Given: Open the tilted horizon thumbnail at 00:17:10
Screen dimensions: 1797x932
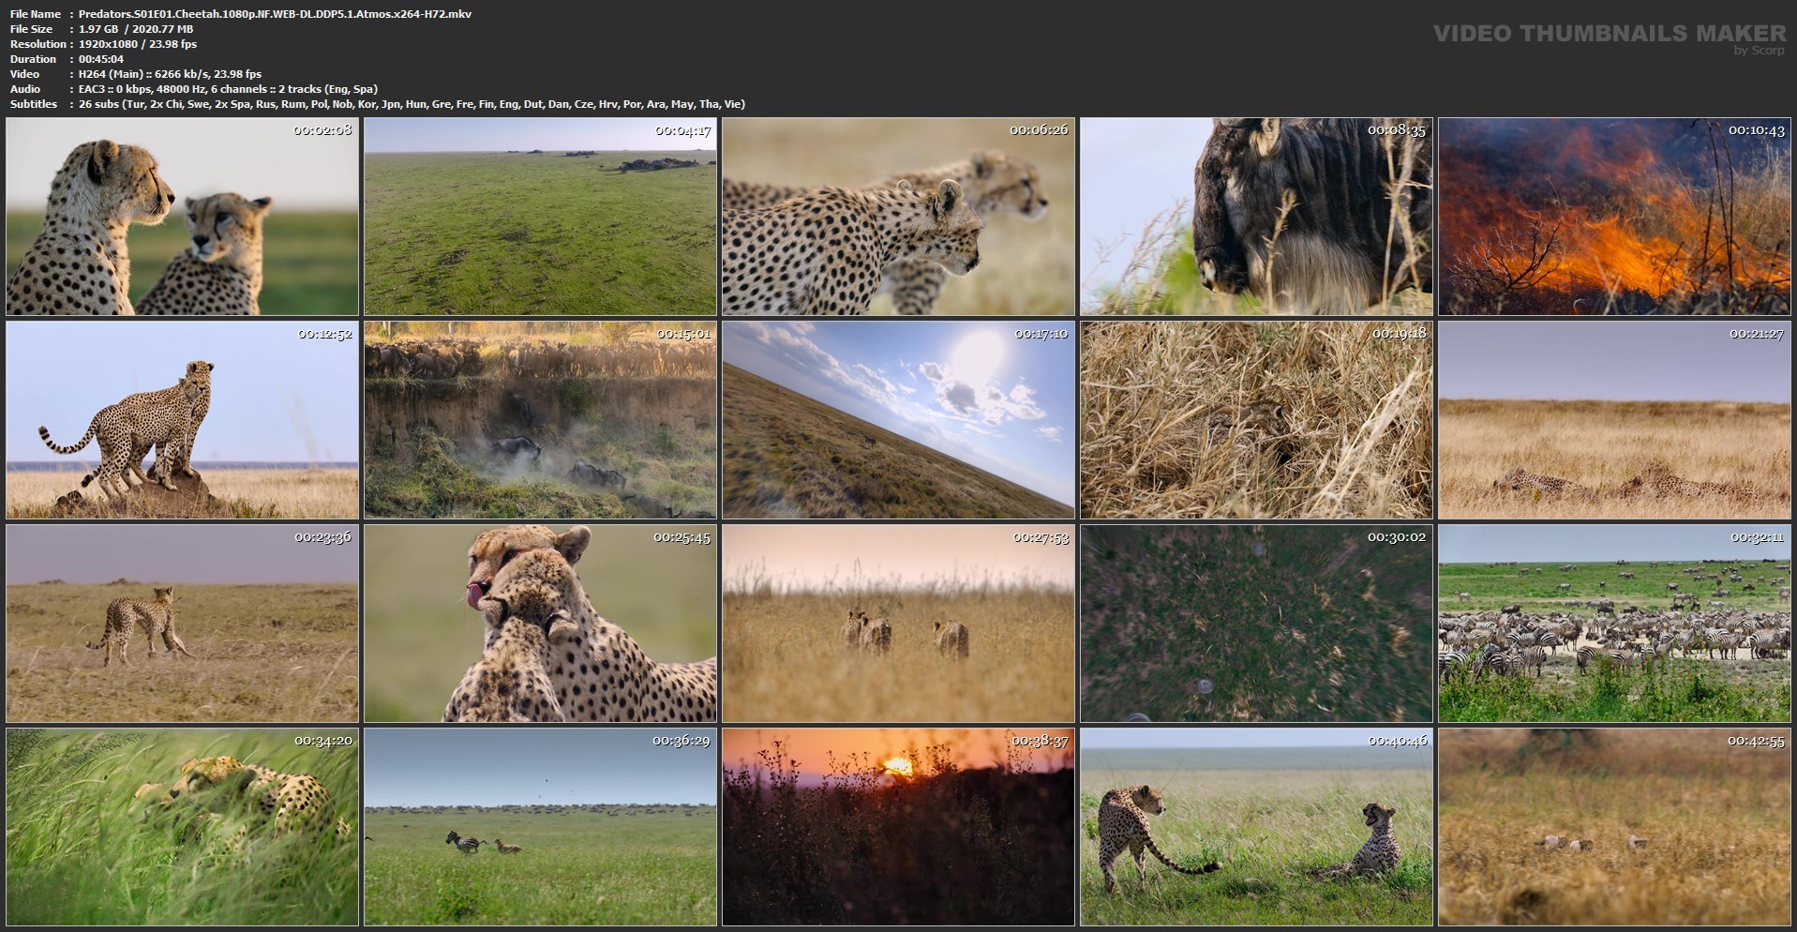Looking at the screenshot, I should pyautogui.click(x=898, y=420).
